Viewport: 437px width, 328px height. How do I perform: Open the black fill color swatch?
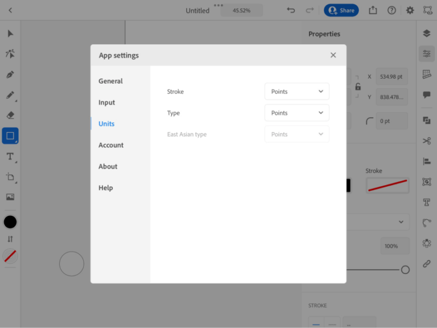(x=10, y=222)
